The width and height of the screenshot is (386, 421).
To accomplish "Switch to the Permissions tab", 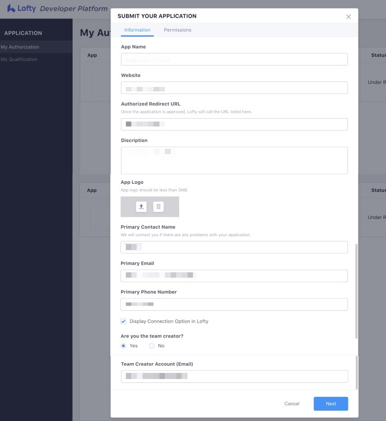I will tap(177, 30).
